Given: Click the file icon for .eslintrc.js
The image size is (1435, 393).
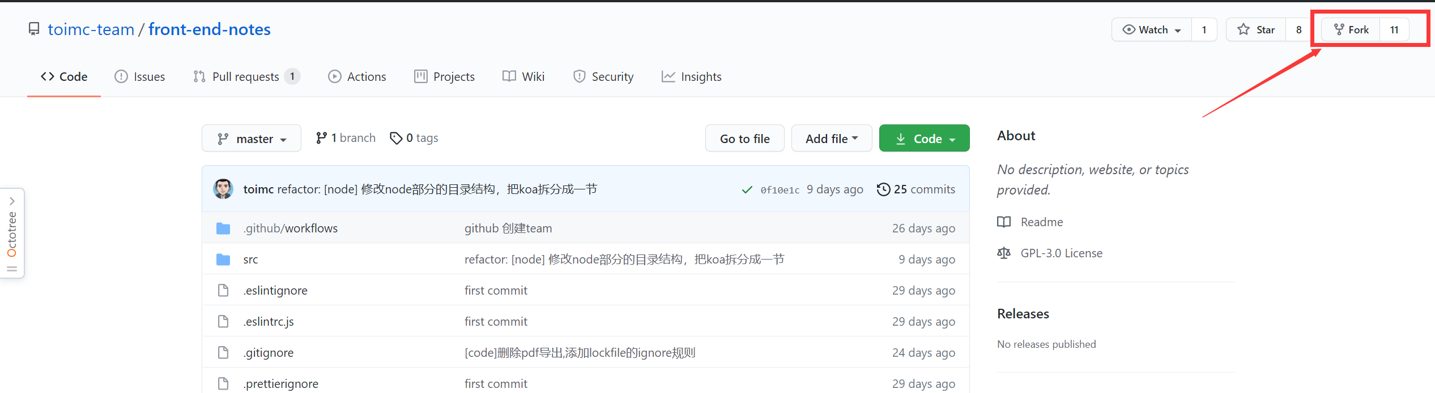Looking at the screenshot, I should pyautogui.click(x=223, y=322).
